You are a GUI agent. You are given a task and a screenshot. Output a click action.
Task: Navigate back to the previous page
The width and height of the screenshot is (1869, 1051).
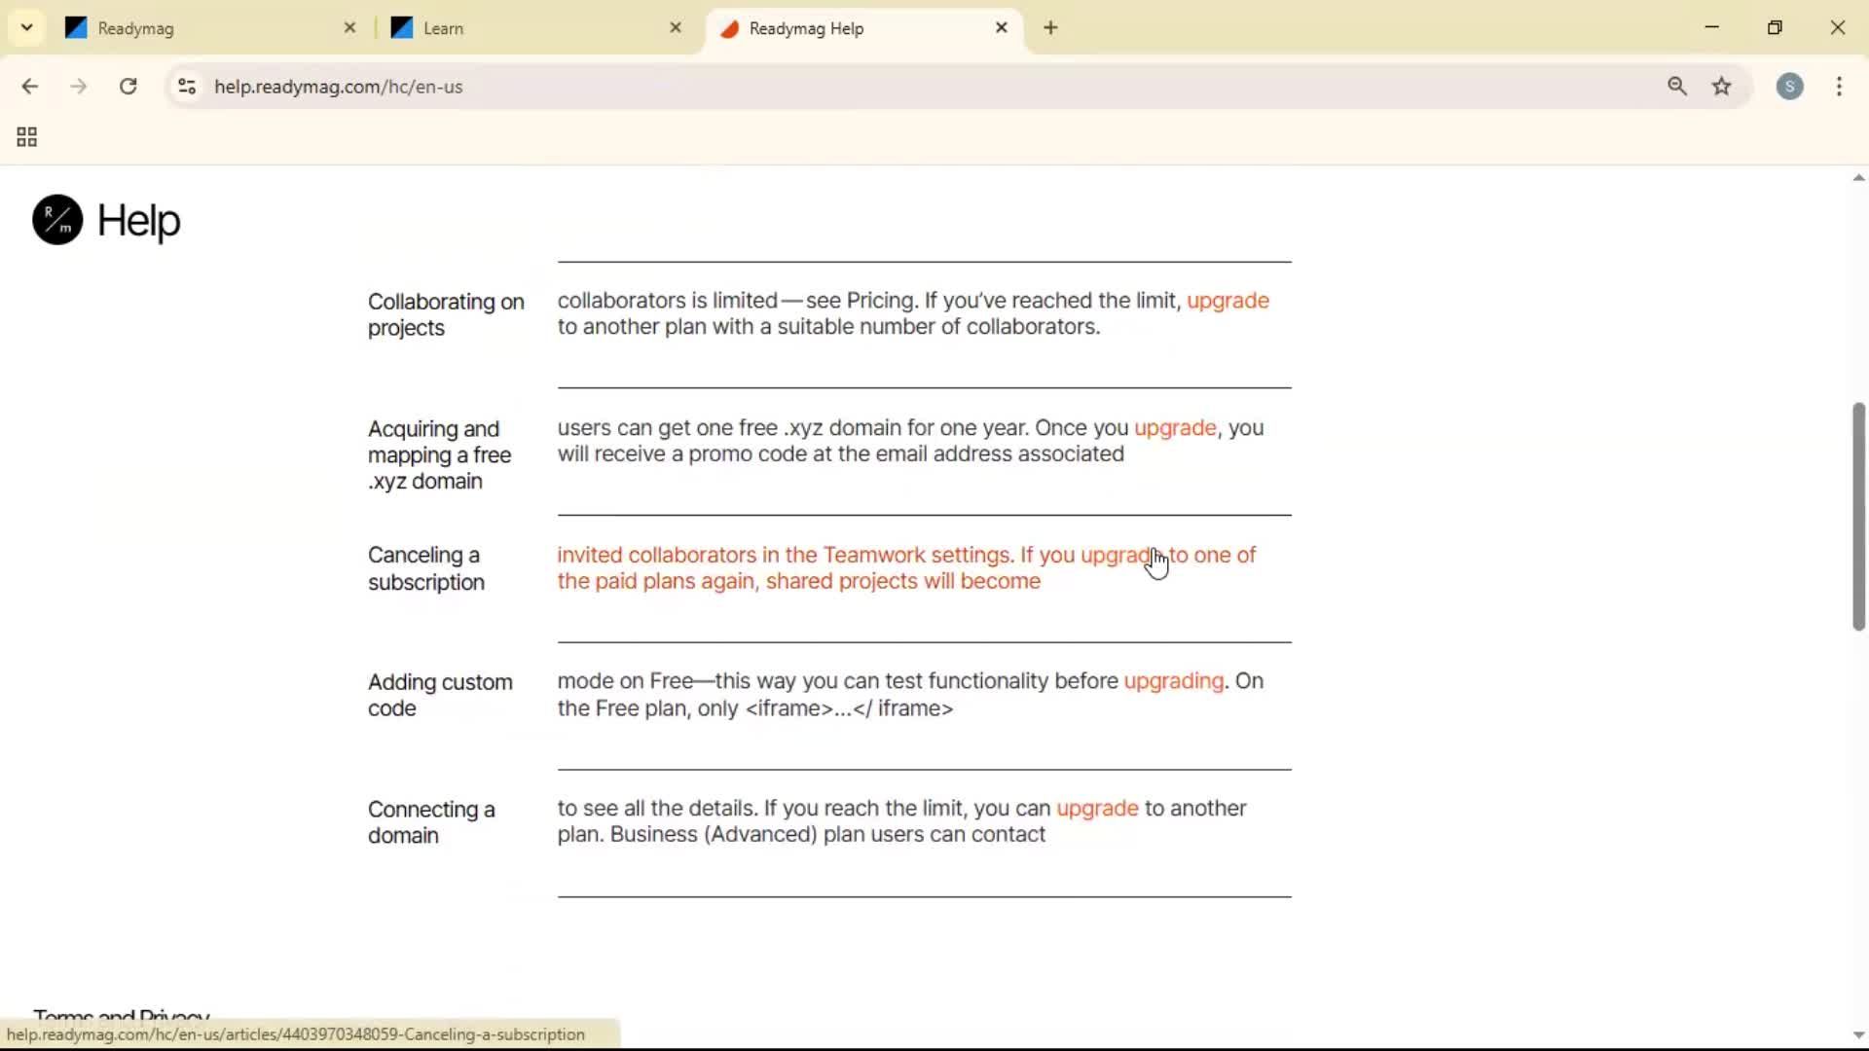click(x=30, y=87)
